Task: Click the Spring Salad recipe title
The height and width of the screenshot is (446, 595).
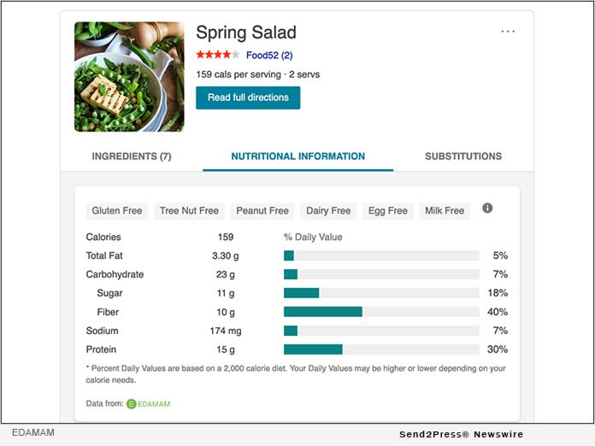Action: coord(246,32)
